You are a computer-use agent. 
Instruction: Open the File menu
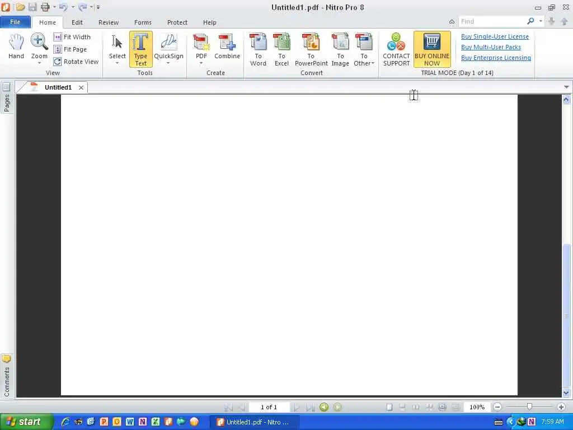[x=15, y=22]
